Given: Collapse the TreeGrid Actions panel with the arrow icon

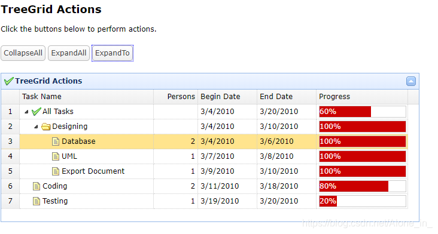Looking at the screenshot, I should pyautogui.click(x=410, y=81).
